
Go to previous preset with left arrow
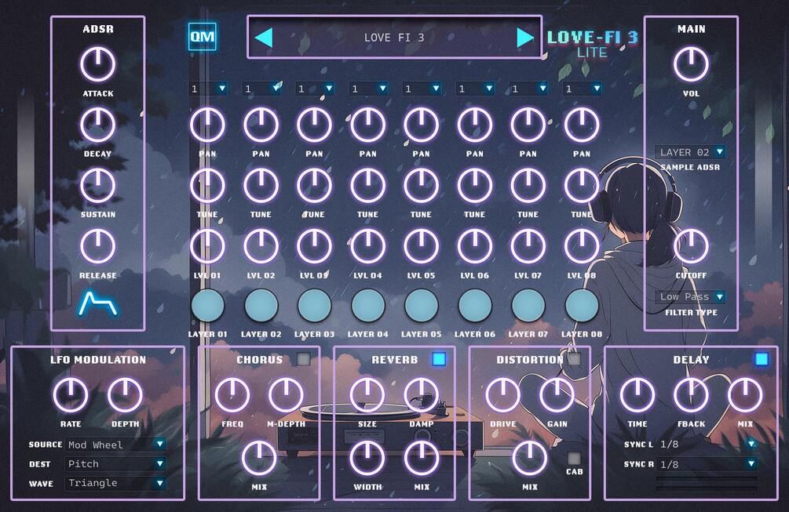pyautogui.click(x=264, y=38)
